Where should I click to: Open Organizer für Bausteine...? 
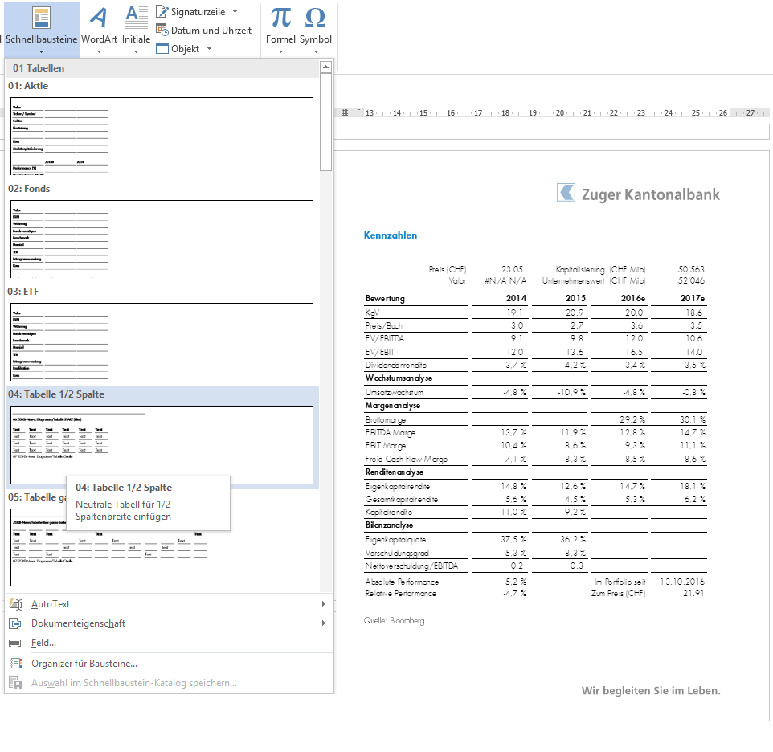click(169, 664)
